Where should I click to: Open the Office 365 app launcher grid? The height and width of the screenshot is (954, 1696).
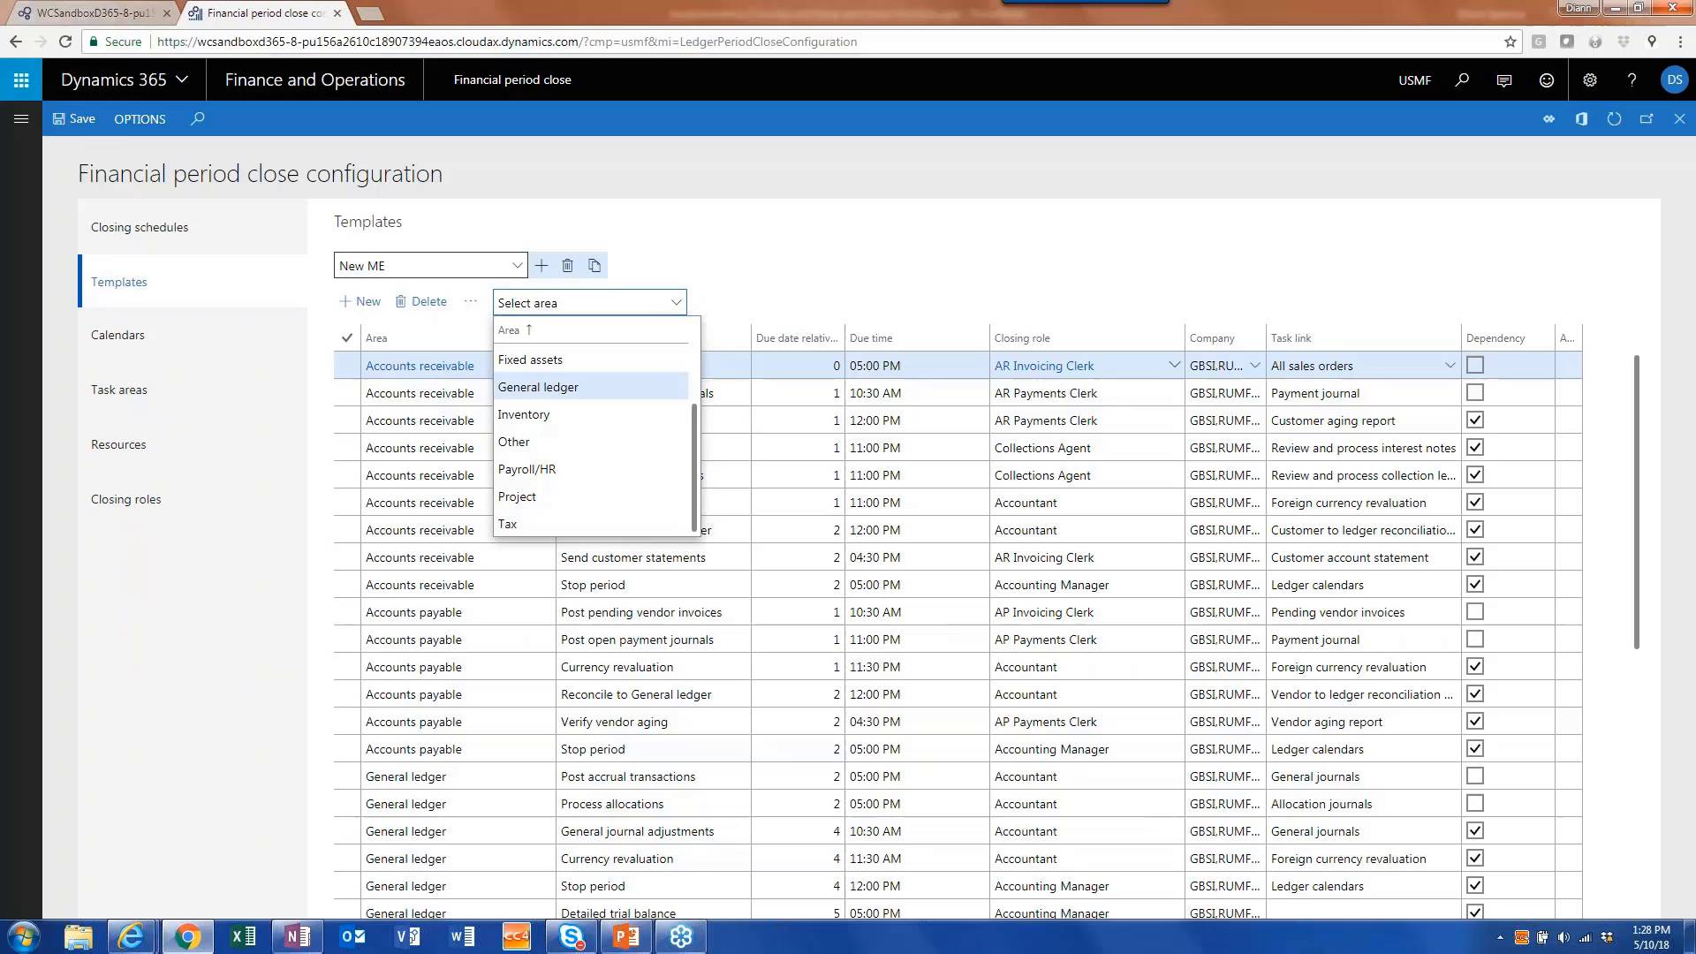coord(20,79)
